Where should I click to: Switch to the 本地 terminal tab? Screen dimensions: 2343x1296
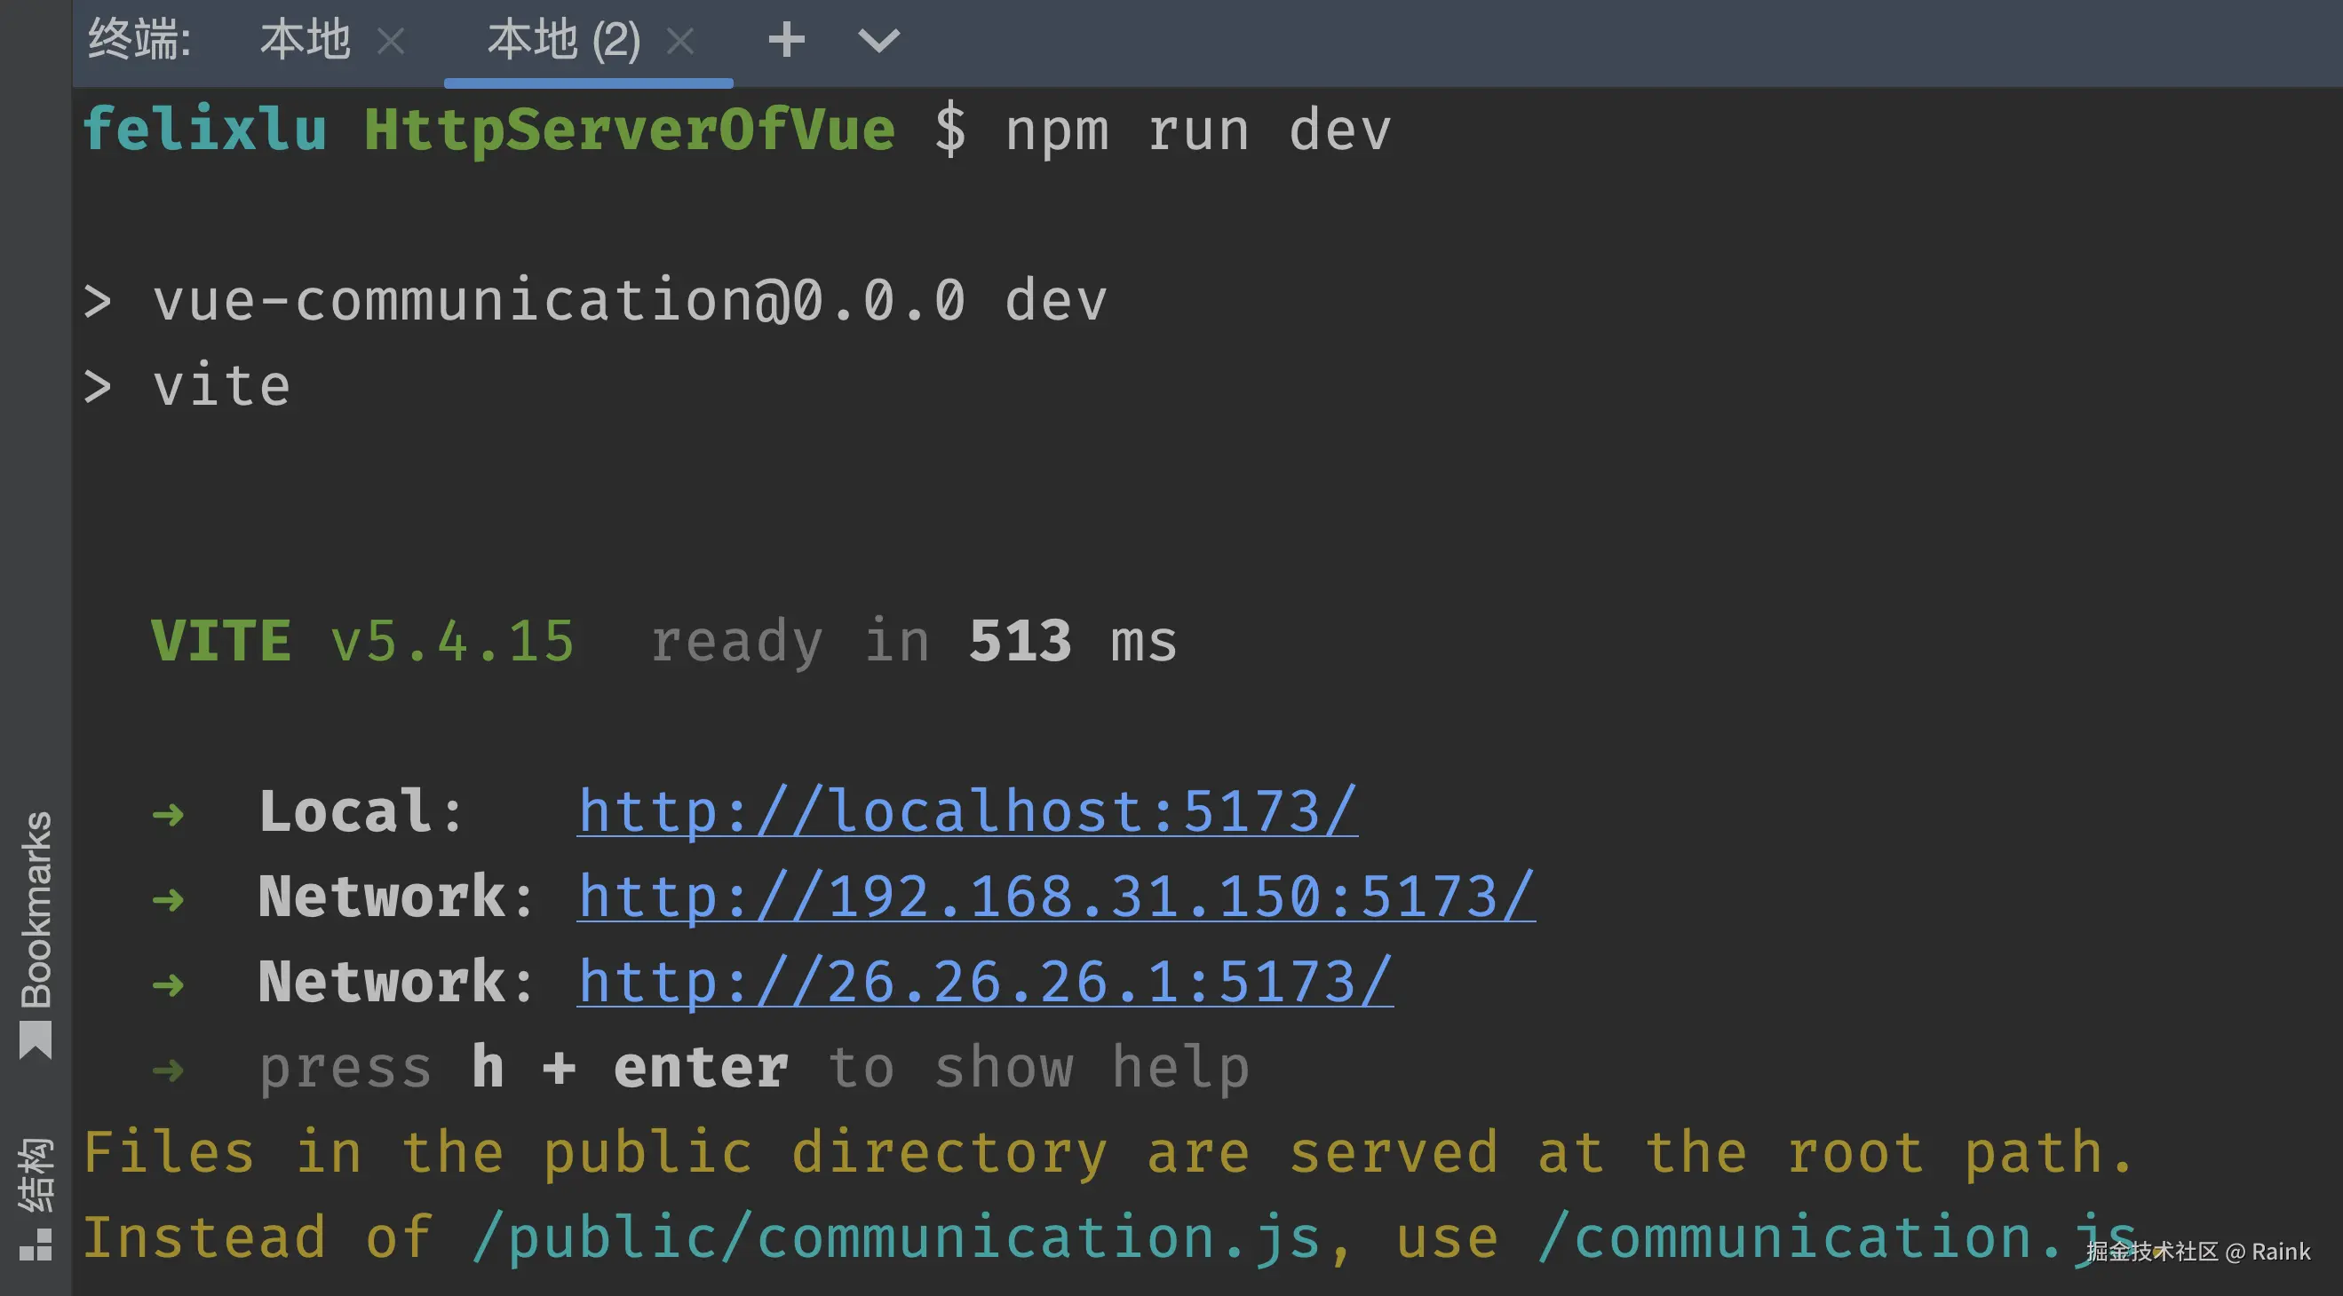305,41
